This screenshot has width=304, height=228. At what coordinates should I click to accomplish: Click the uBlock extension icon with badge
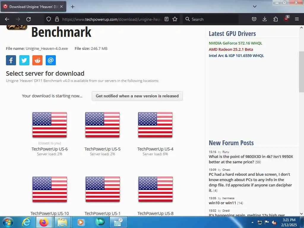pos(286,19)
